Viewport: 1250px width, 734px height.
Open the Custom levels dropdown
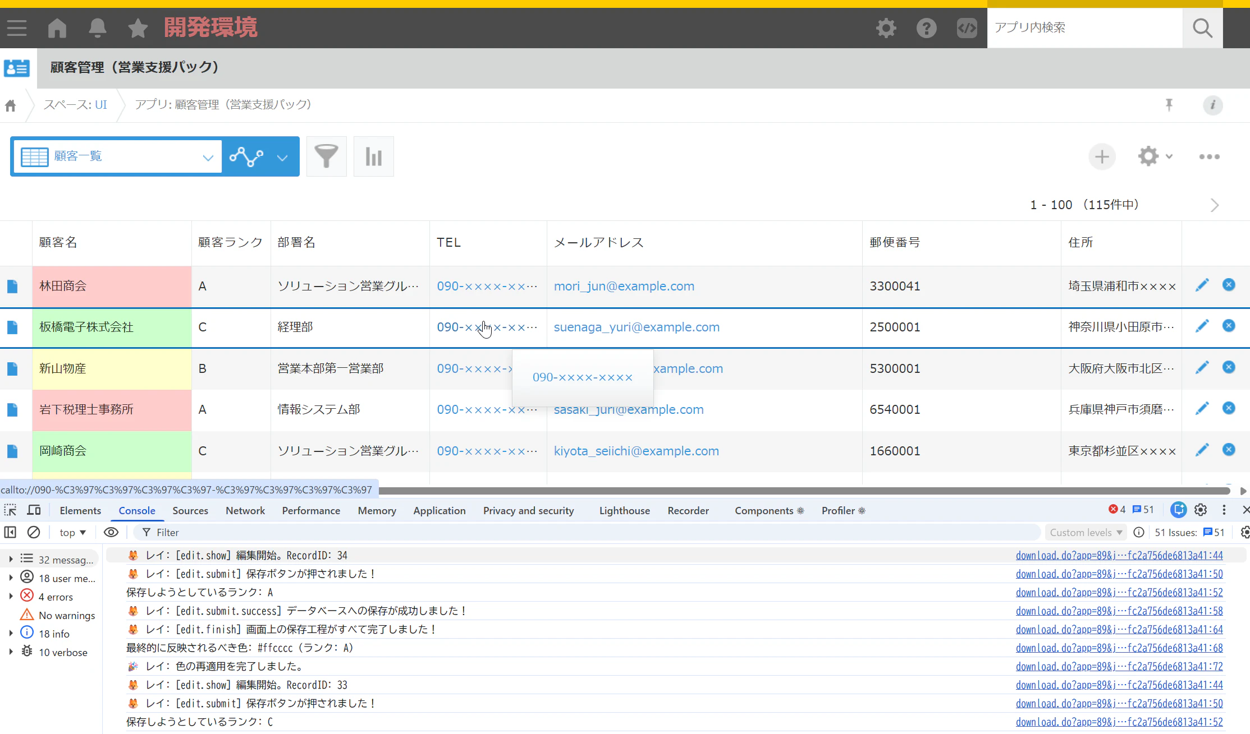coord(1086,532)
